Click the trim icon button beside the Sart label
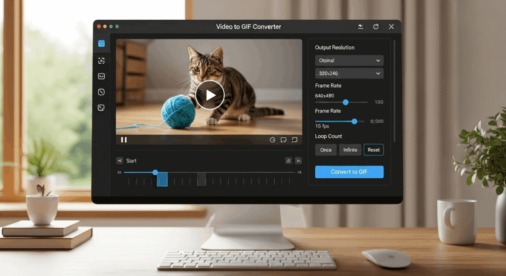 120,160
